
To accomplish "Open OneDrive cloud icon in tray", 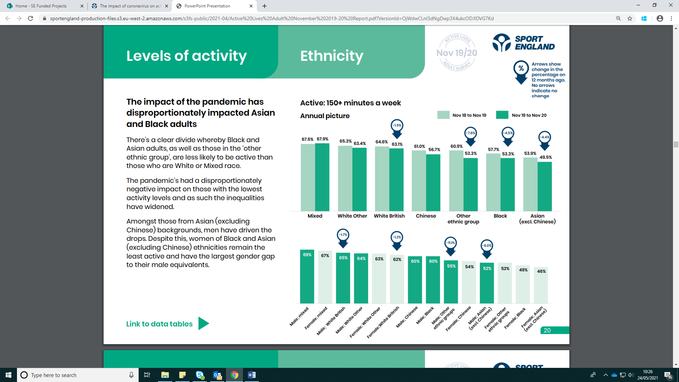I will tap(614, 375).
